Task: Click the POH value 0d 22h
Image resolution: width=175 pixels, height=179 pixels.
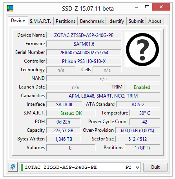Action: (64, 122)
